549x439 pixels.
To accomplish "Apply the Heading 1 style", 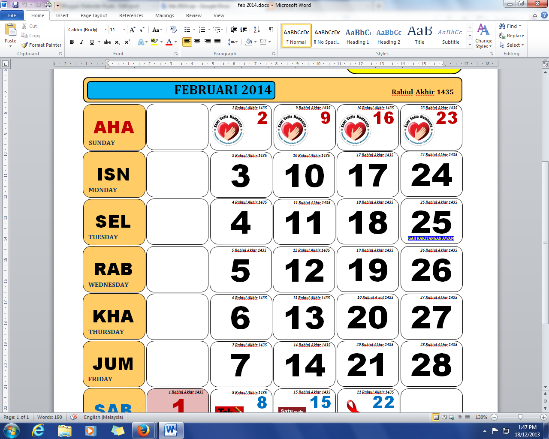I will [358, 35].
